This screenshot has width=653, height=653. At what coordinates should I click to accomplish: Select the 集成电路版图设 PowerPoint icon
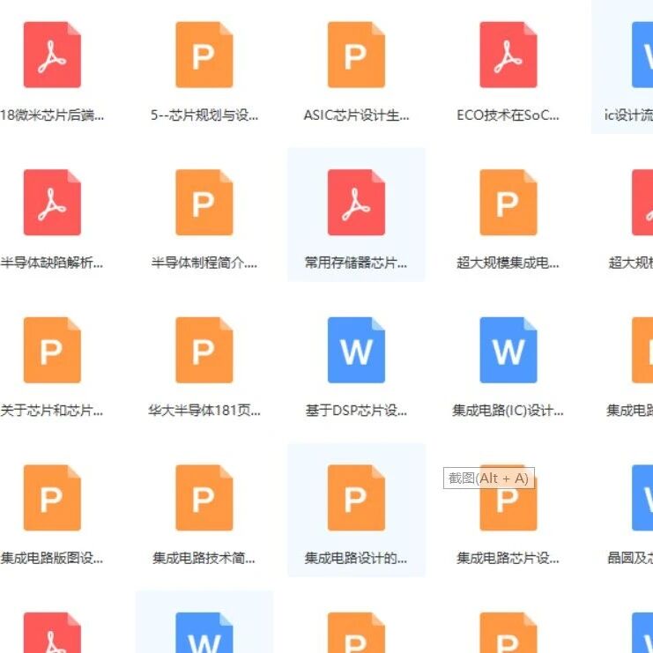click(x=52, y=498)
